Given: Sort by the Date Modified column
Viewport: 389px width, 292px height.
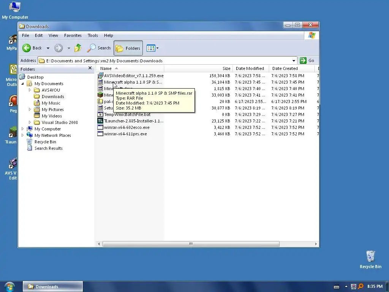Looking at the screenshot, I should [251, 68].
